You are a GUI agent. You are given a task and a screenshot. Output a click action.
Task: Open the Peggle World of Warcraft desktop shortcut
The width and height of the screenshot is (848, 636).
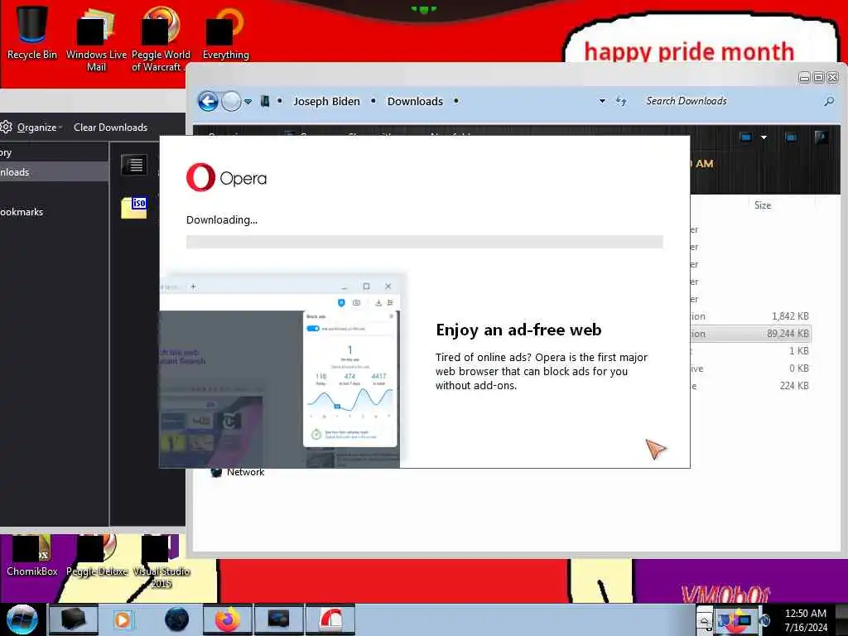pyautogui.click(x=161, y=39)
